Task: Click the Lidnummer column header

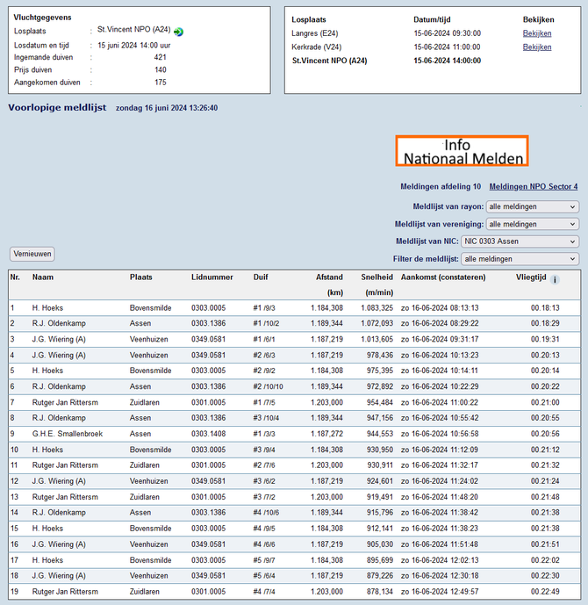Action: [x=212, y=277]
